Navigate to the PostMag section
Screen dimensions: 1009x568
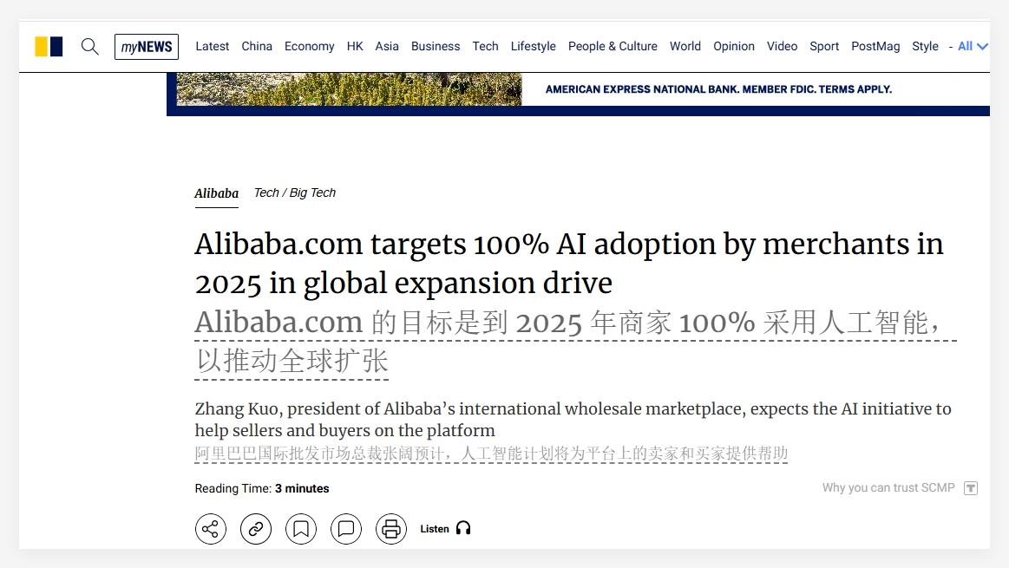(875, 47)
